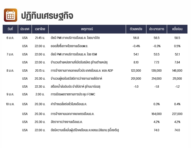Select the ตัวเลขจริง column header

click(136, 29)
